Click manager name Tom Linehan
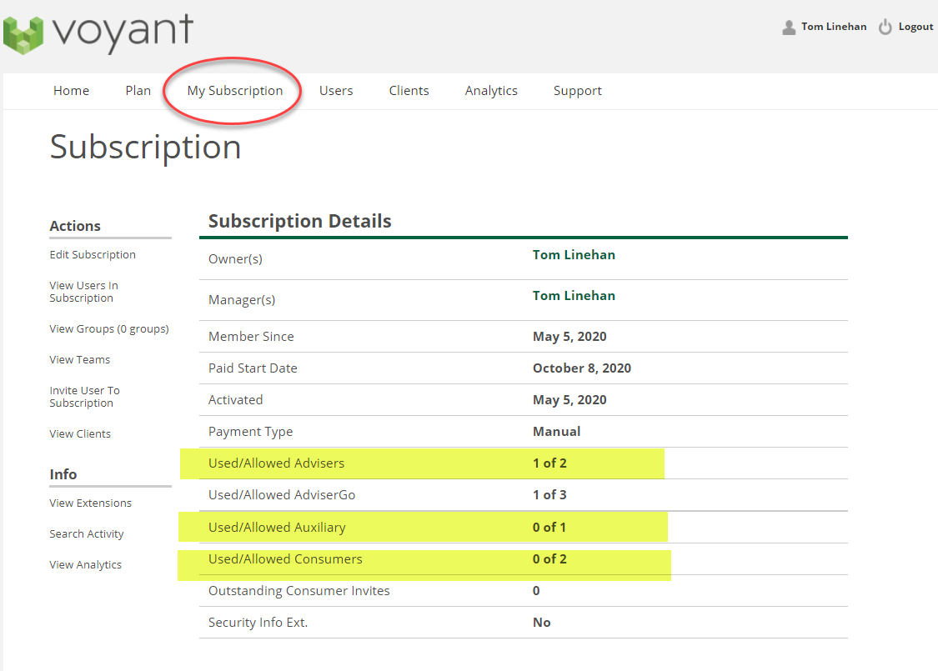The width and height of the screenshot is (938, 671). (x=574, y=295)
